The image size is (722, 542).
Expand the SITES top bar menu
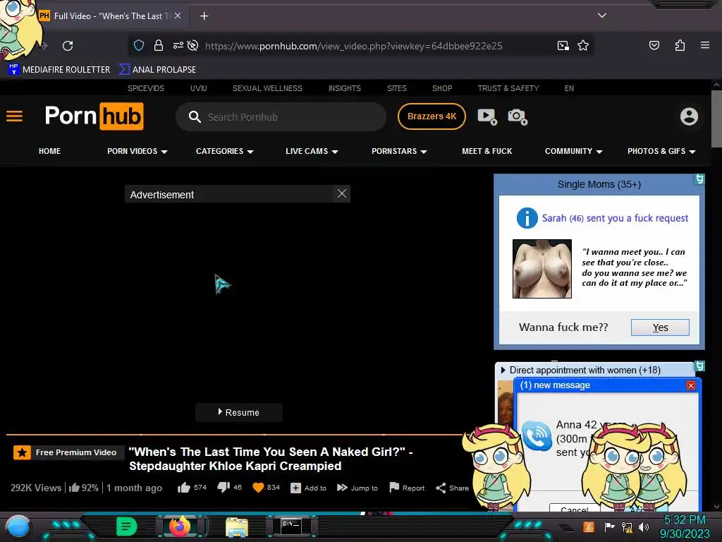tap(397, 88)
